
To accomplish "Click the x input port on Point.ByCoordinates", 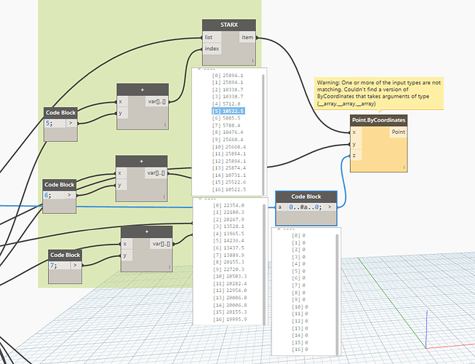I will pyautogui.click(x=355, y=132).
